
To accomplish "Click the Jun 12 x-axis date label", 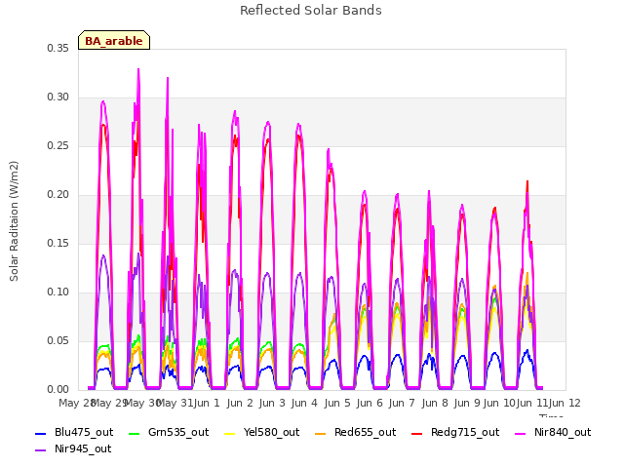I will 565,403.
